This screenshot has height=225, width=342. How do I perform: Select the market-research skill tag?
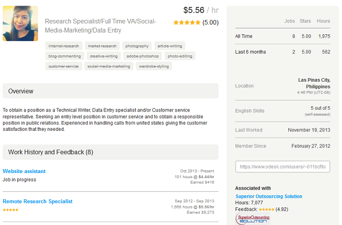pos(102,46)
